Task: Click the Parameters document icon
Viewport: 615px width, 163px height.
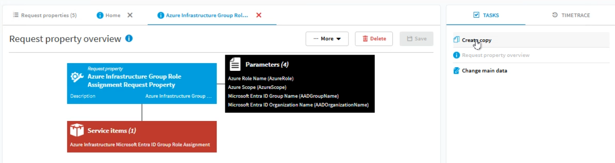Action: [x=235, y=64]
